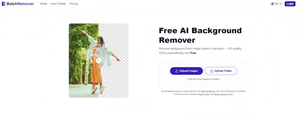Click the Free AI Background Remover heading
300x117 pixels.
coord(200,35)
